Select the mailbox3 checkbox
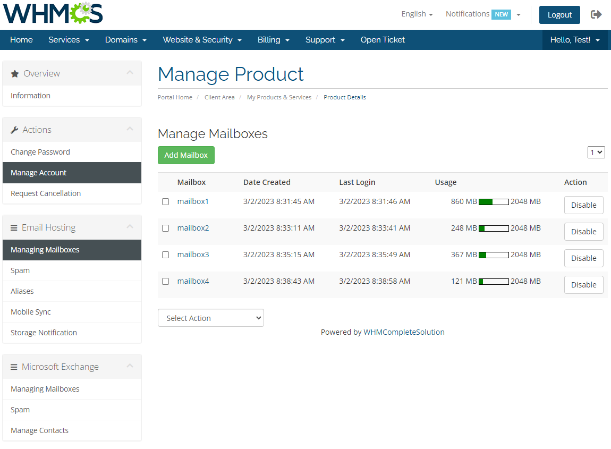 click(x=166, y=255)
